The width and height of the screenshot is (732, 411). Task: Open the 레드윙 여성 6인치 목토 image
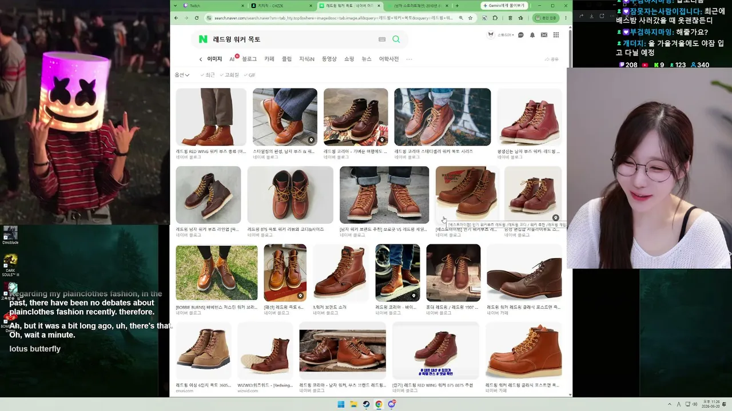tap(204, 351)
